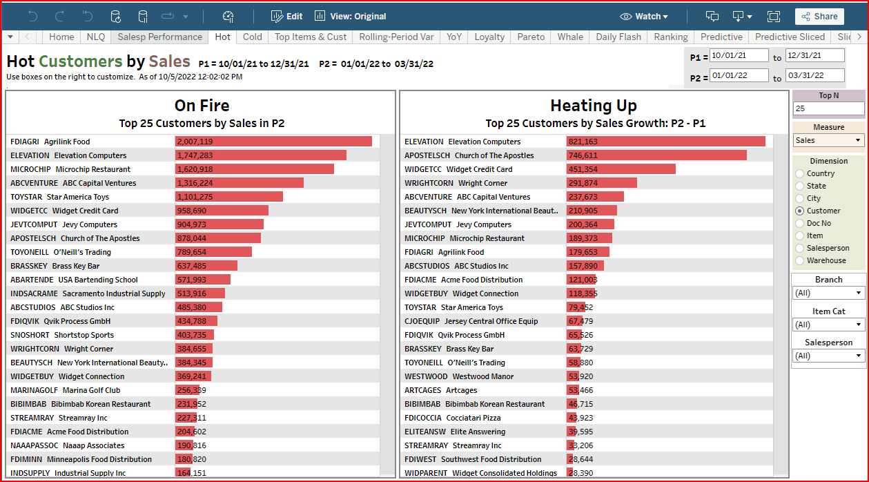869x482 pixels.
Task: Click the Redo arrow icon
Action: pyautogui.click(x=60, y=17)
